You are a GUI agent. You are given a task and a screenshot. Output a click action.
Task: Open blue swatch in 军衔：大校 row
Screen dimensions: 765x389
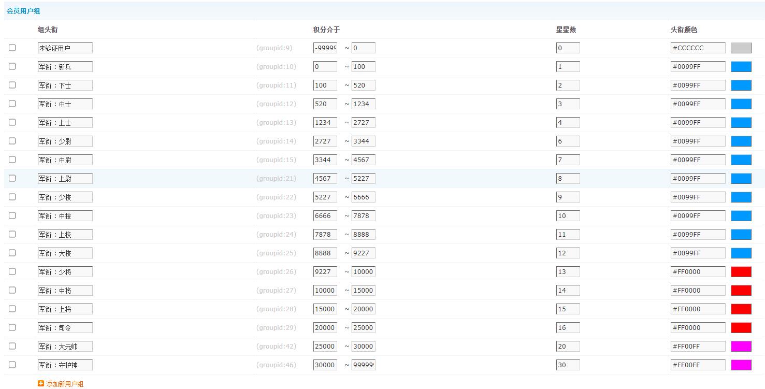coord(741,253)
